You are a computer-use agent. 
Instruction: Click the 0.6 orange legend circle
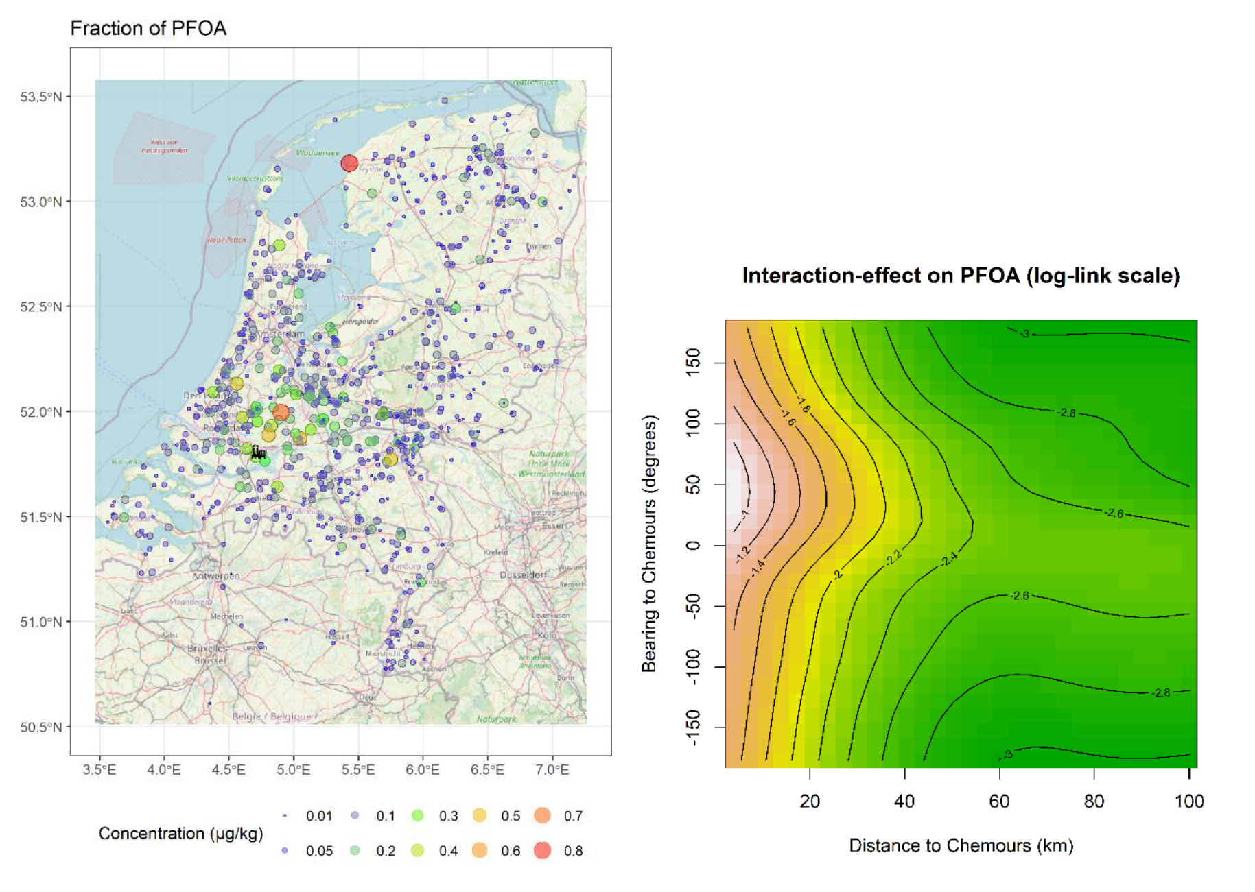(x=480, y=850)
